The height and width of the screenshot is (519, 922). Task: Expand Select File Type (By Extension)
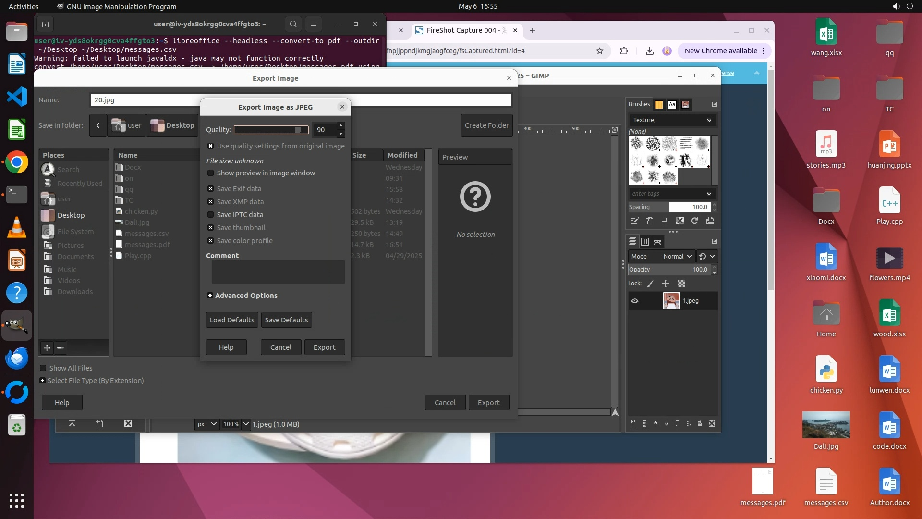click(x=43, y=381)
